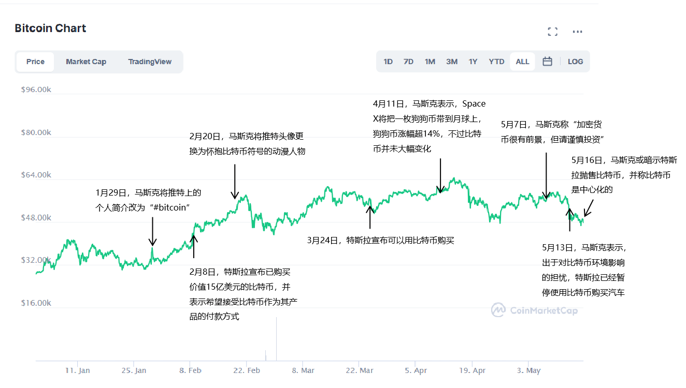Select the 1Y time range
This screenshot has width=686, height=388.
[473, 62]
